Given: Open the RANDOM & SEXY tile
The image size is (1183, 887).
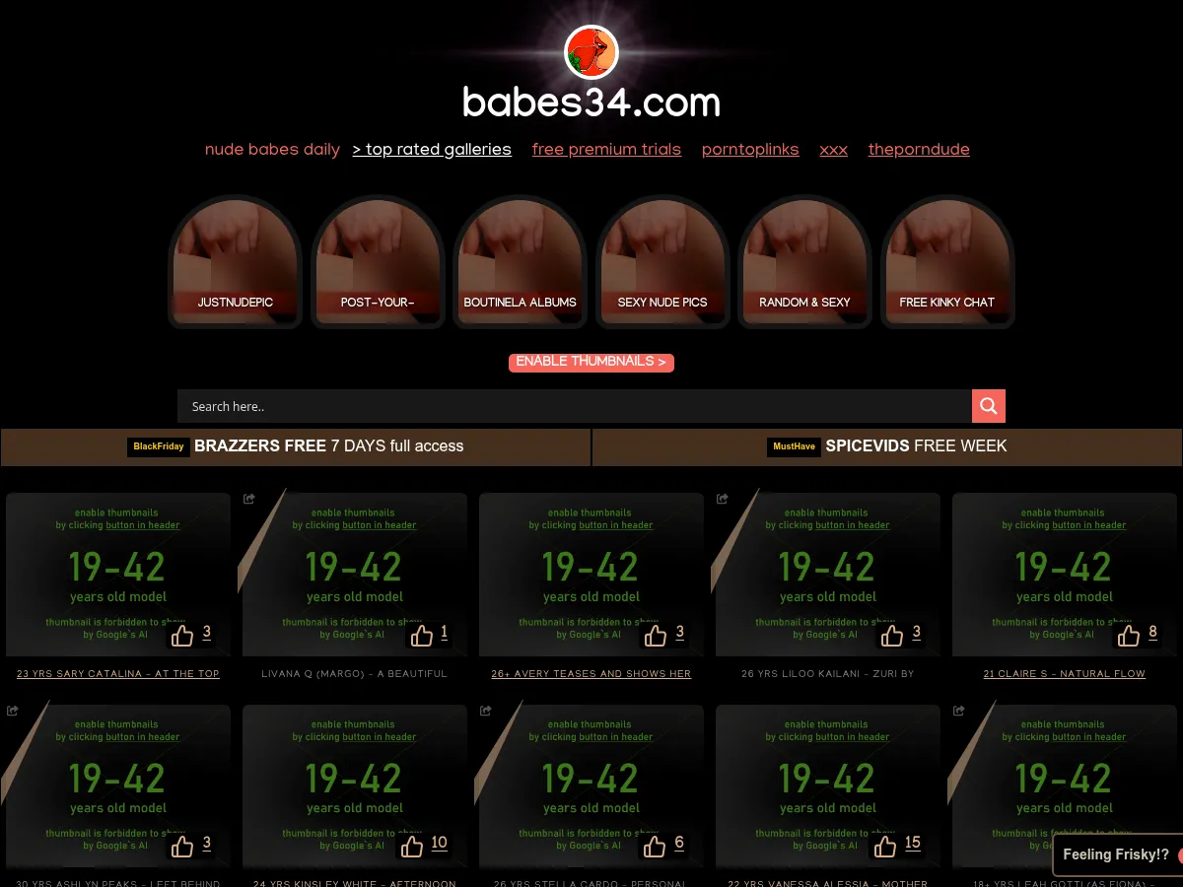Looking at the screenshot, I should [x=804, y=261].
